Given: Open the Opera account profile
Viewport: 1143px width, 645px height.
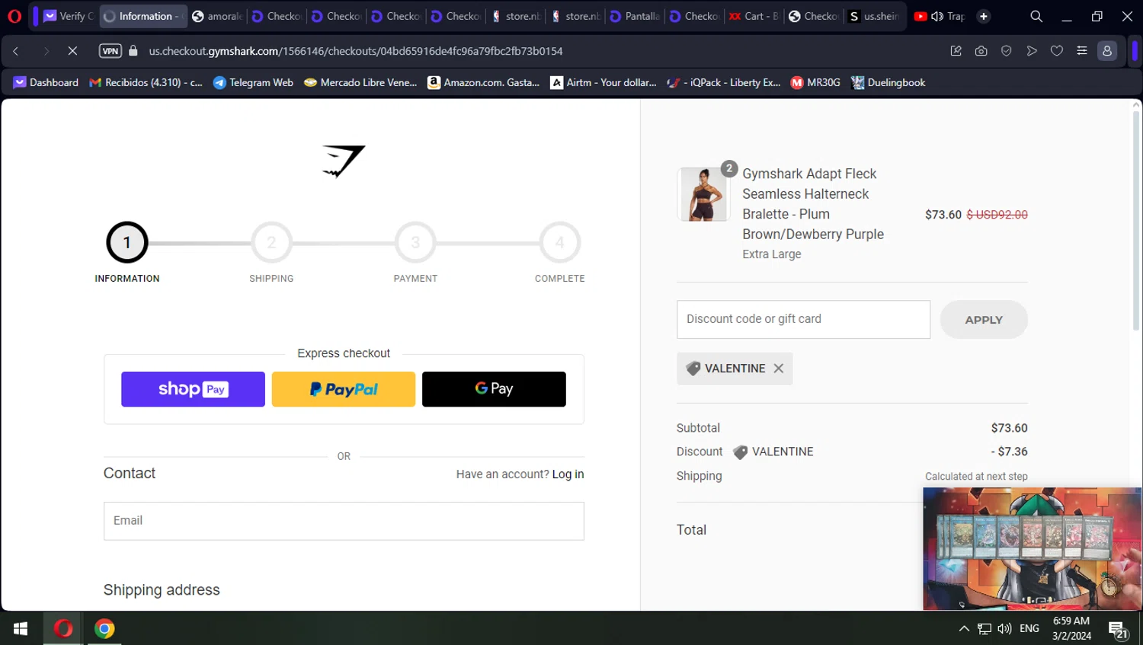Looking at the screenshot, I should coord(1107,51).
